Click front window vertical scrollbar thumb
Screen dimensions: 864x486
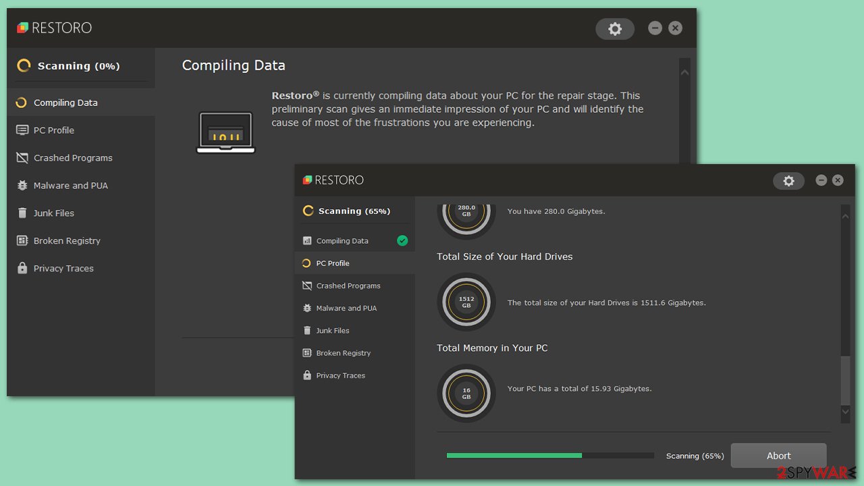point(846,380)
